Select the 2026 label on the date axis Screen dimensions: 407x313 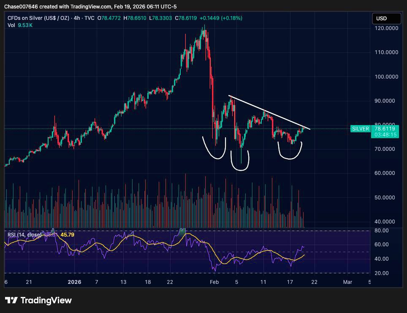pos(75,282)
